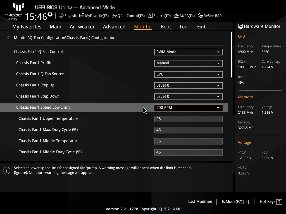This screenshot has width=286, height=214.
Task: Click the 11/02/2021 date
Action: click(14, 15)
